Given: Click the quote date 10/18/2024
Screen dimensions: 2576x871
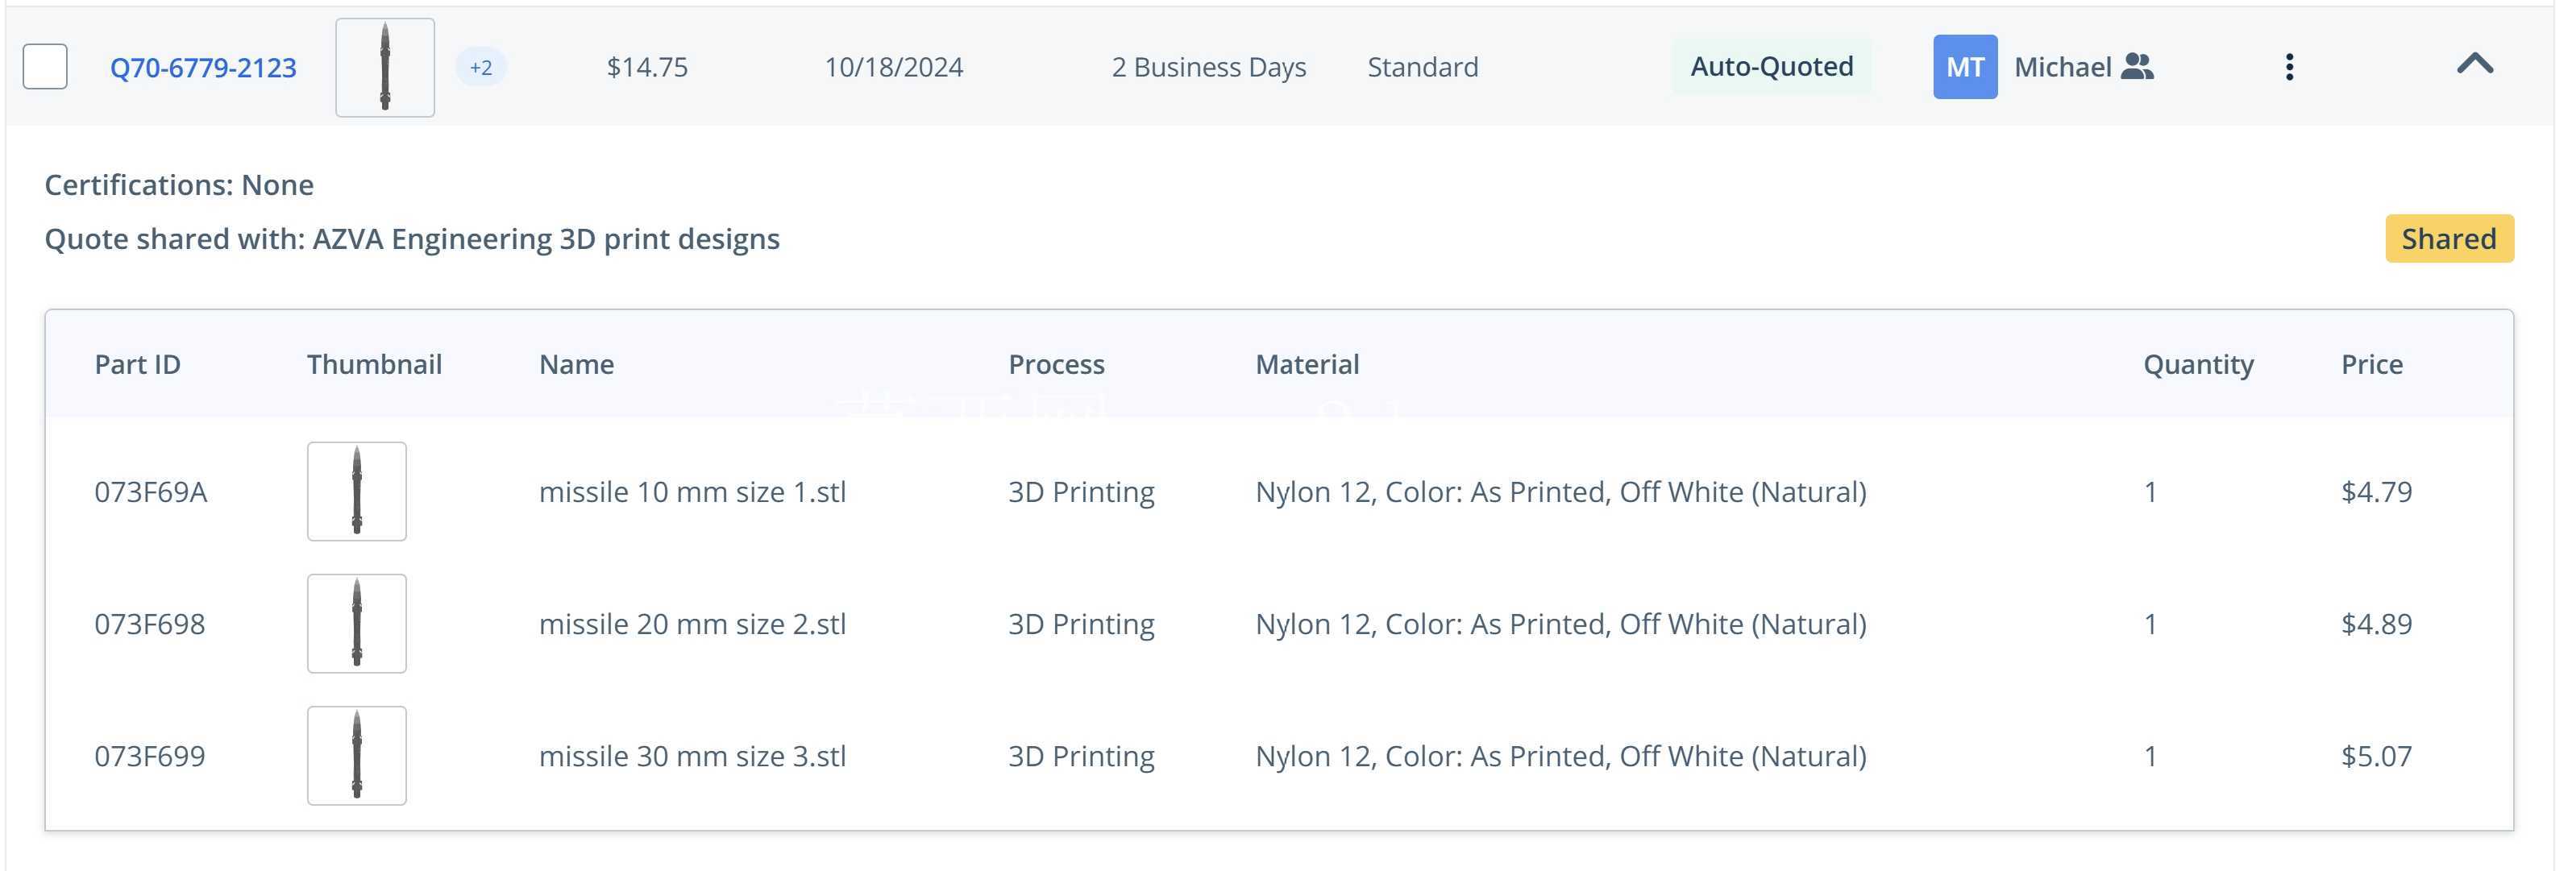Looking at the screenshot, I should tap(894, 67).
